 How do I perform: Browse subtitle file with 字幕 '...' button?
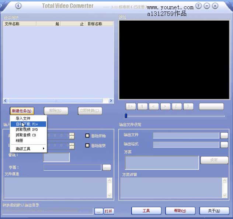tap(107, 168)
